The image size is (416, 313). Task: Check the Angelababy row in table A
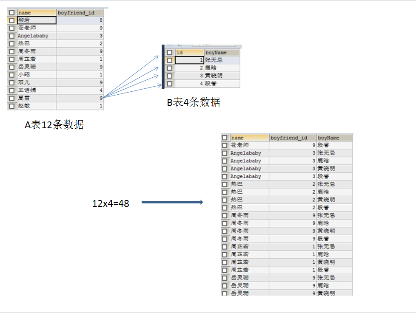click(x=11, y=36)
